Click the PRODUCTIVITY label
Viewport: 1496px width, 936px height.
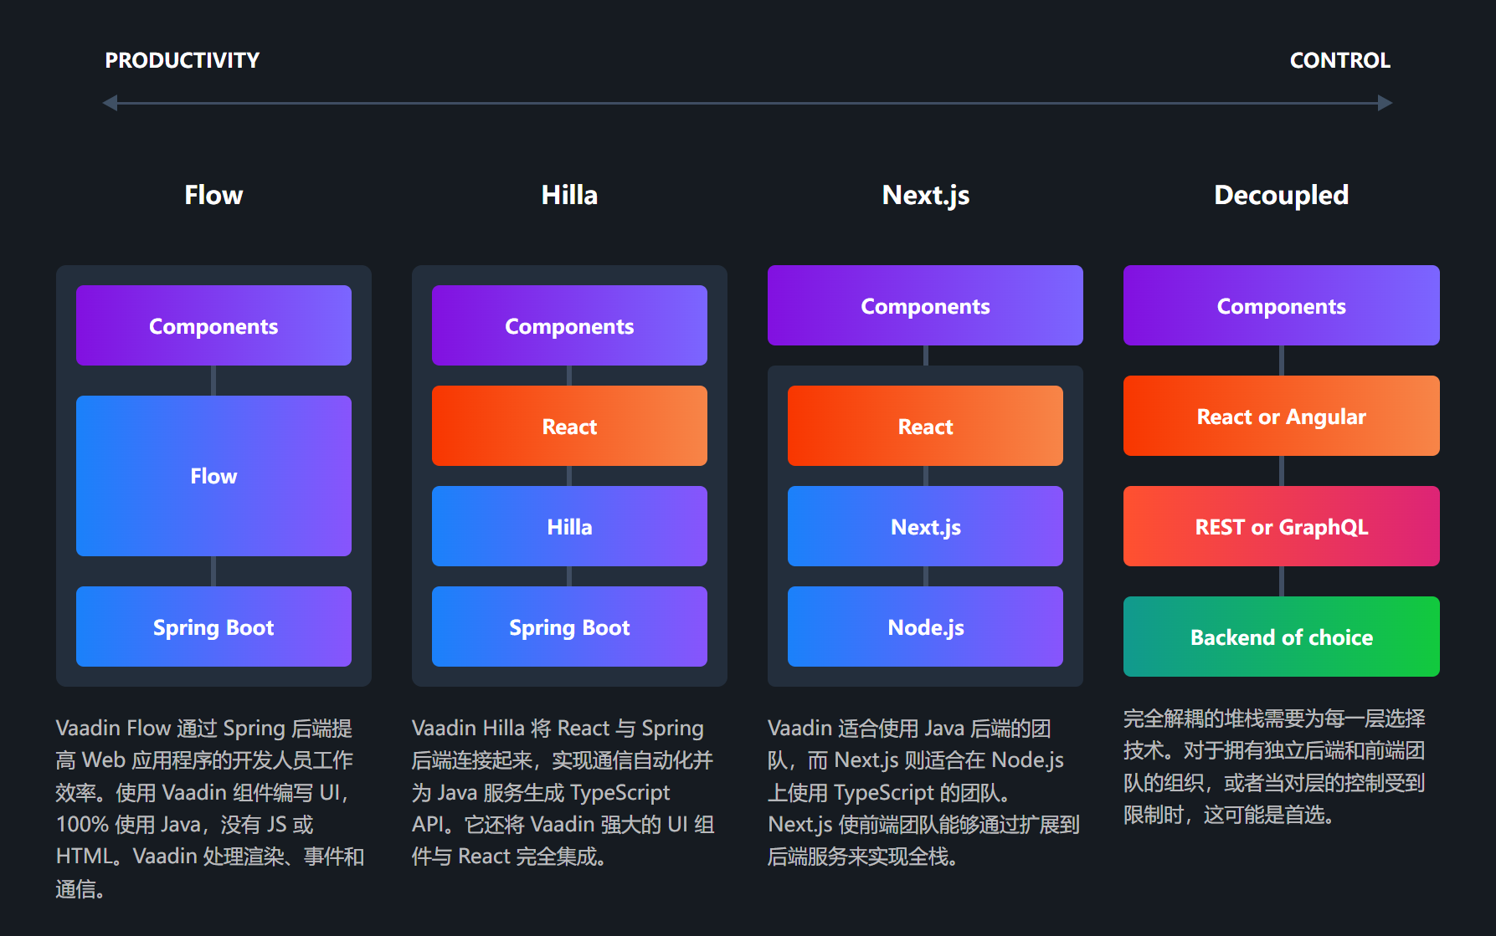[x=182, y=59]
